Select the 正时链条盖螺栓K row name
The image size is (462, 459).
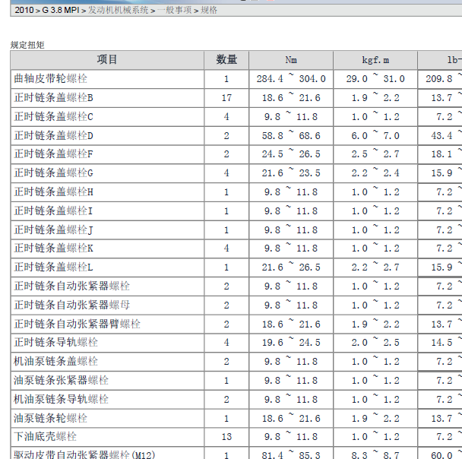(x=53, y=248)
